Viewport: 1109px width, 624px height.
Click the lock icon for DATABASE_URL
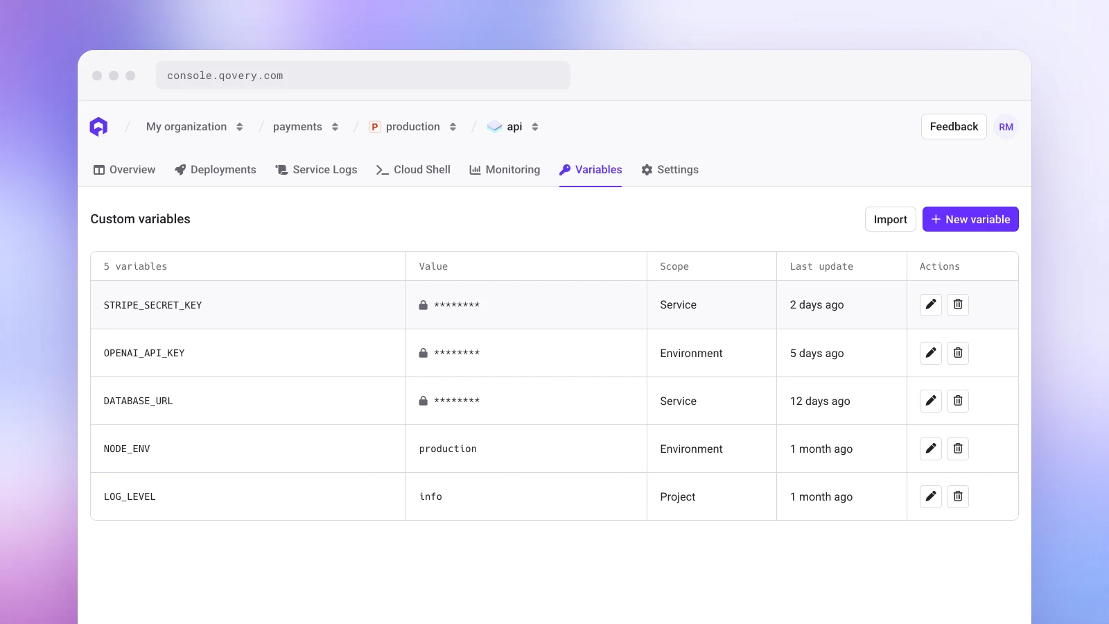pyautogui.click(x=423, y=401)
